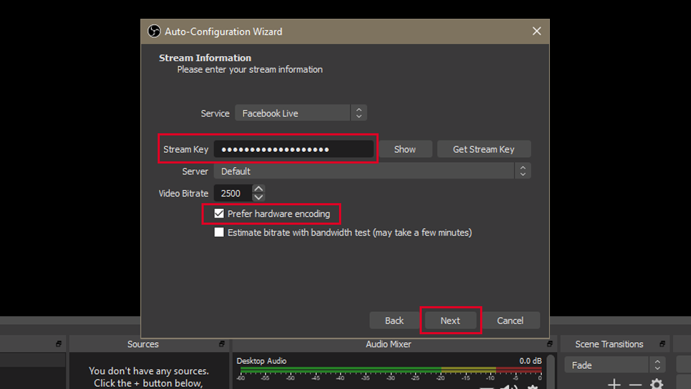Remove transition with the minus icon

pos(635,384)
